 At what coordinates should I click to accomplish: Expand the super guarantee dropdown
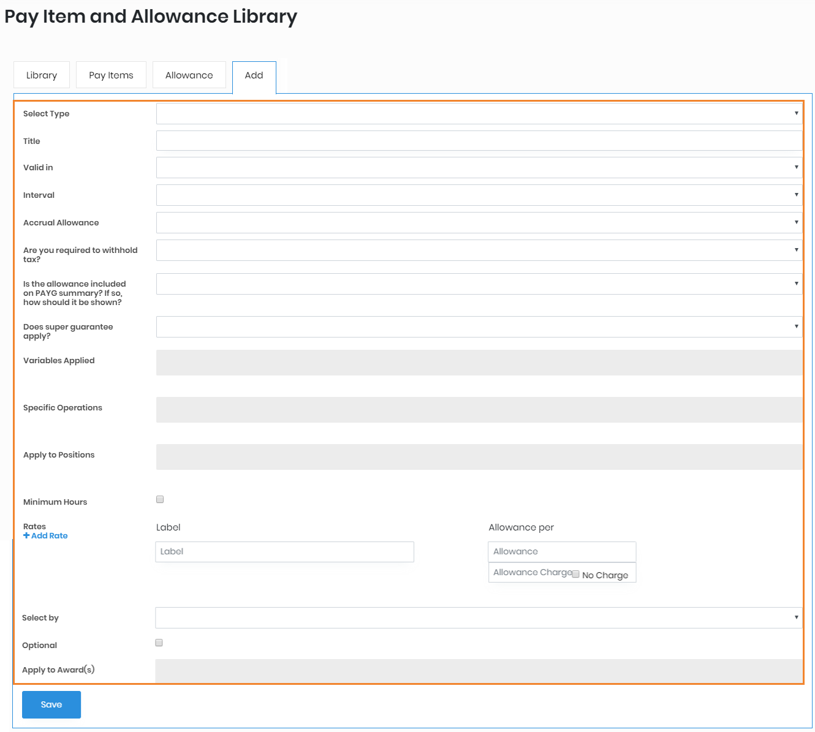click(479, 326)
